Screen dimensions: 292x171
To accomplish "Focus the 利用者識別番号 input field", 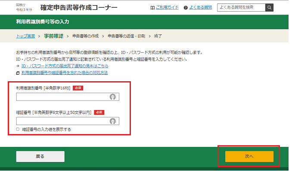I will point(68,97).
